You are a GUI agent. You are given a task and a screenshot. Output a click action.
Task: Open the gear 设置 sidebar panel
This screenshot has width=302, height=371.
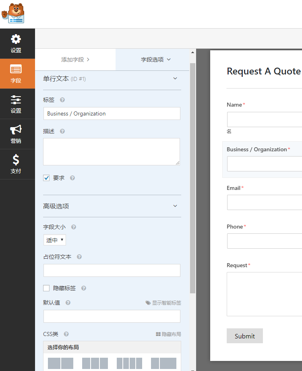click(x=16, y=44)
